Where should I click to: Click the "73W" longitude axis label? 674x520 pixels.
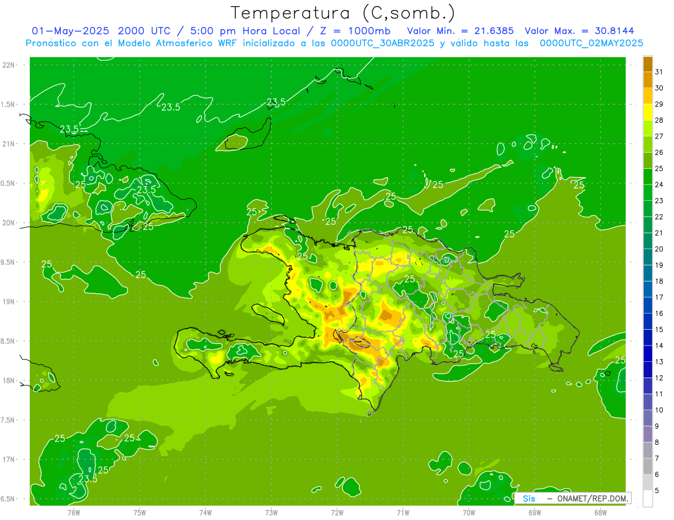(271, 513)
